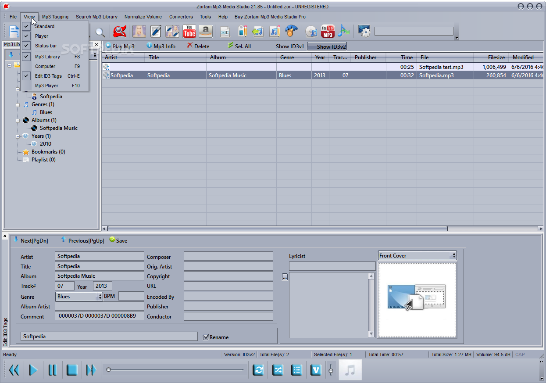546x383 pixels.
Task: Open the YouTube MP3 converter icon
Action: (x=328, y=31)
